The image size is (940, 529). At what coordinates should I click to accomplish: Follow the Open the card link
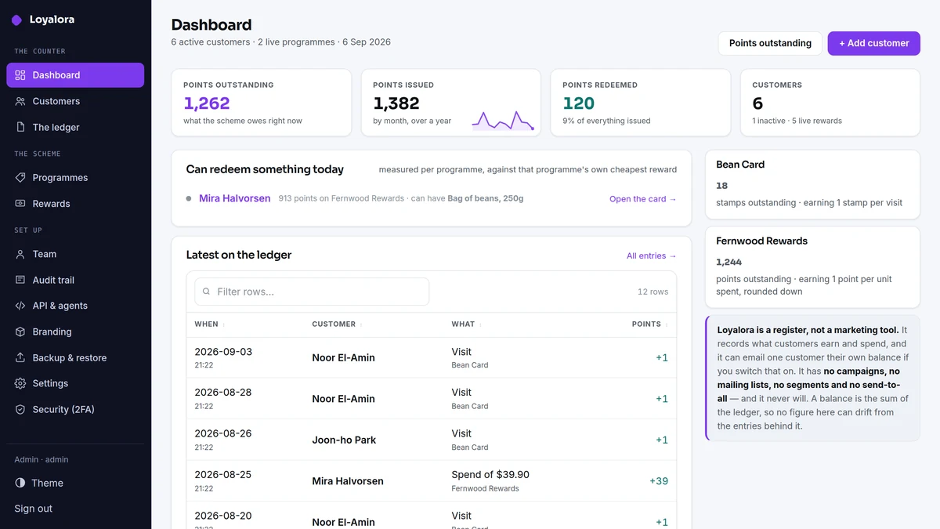coord(643,199)
